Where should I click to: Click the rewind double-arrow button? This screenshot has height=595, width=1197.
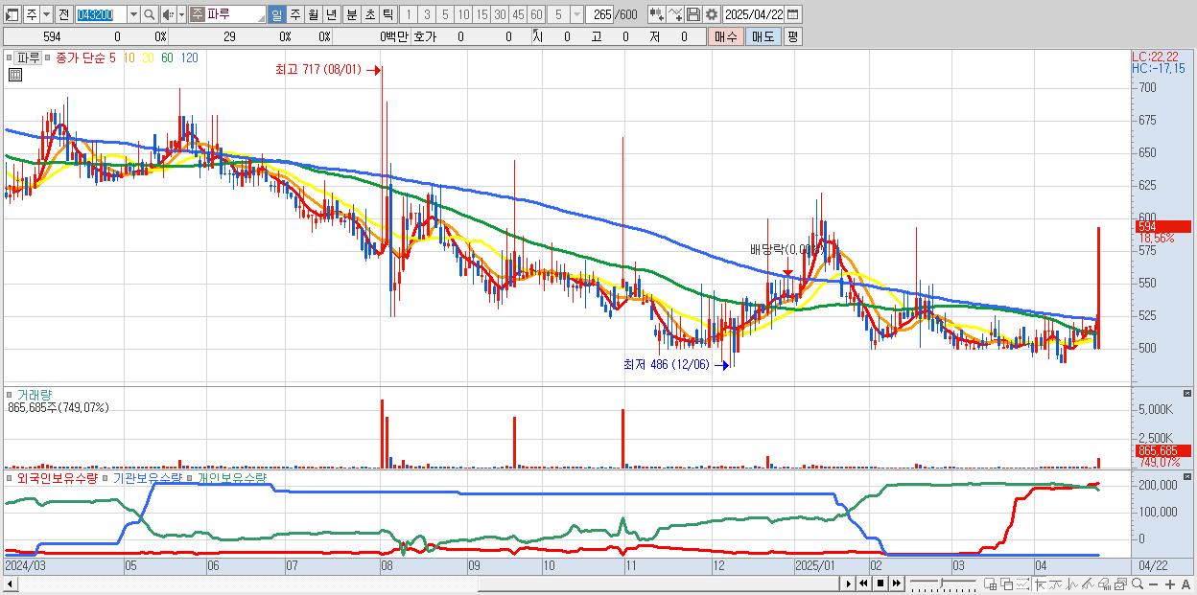[863, 584]
